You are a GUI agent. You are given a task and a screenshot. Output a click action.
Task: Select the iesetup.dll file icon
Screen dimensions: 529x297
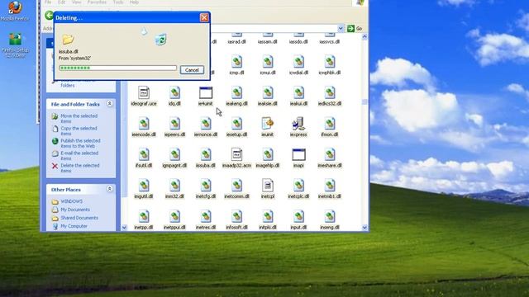pos(236,123)
